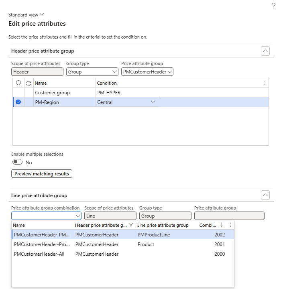Click PMProductLine cell

coord(154,235)
